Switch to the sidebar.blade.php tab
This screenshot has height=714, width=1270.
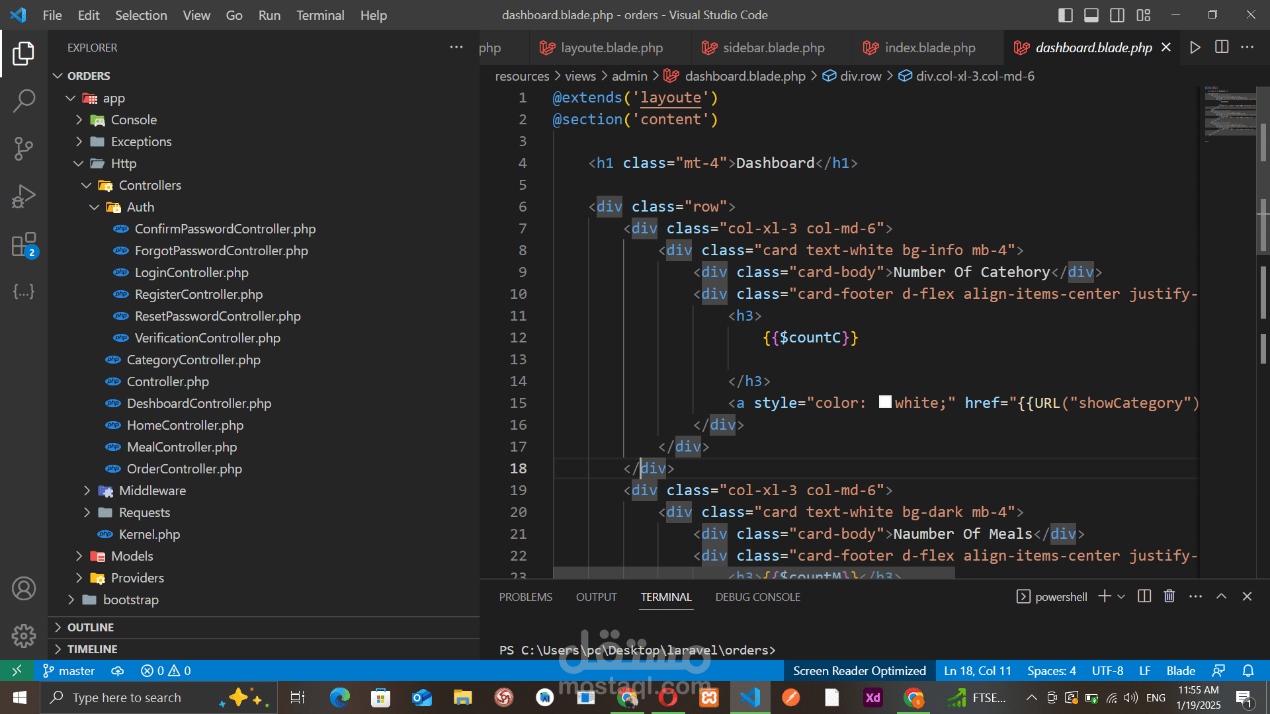click(773, 48)
